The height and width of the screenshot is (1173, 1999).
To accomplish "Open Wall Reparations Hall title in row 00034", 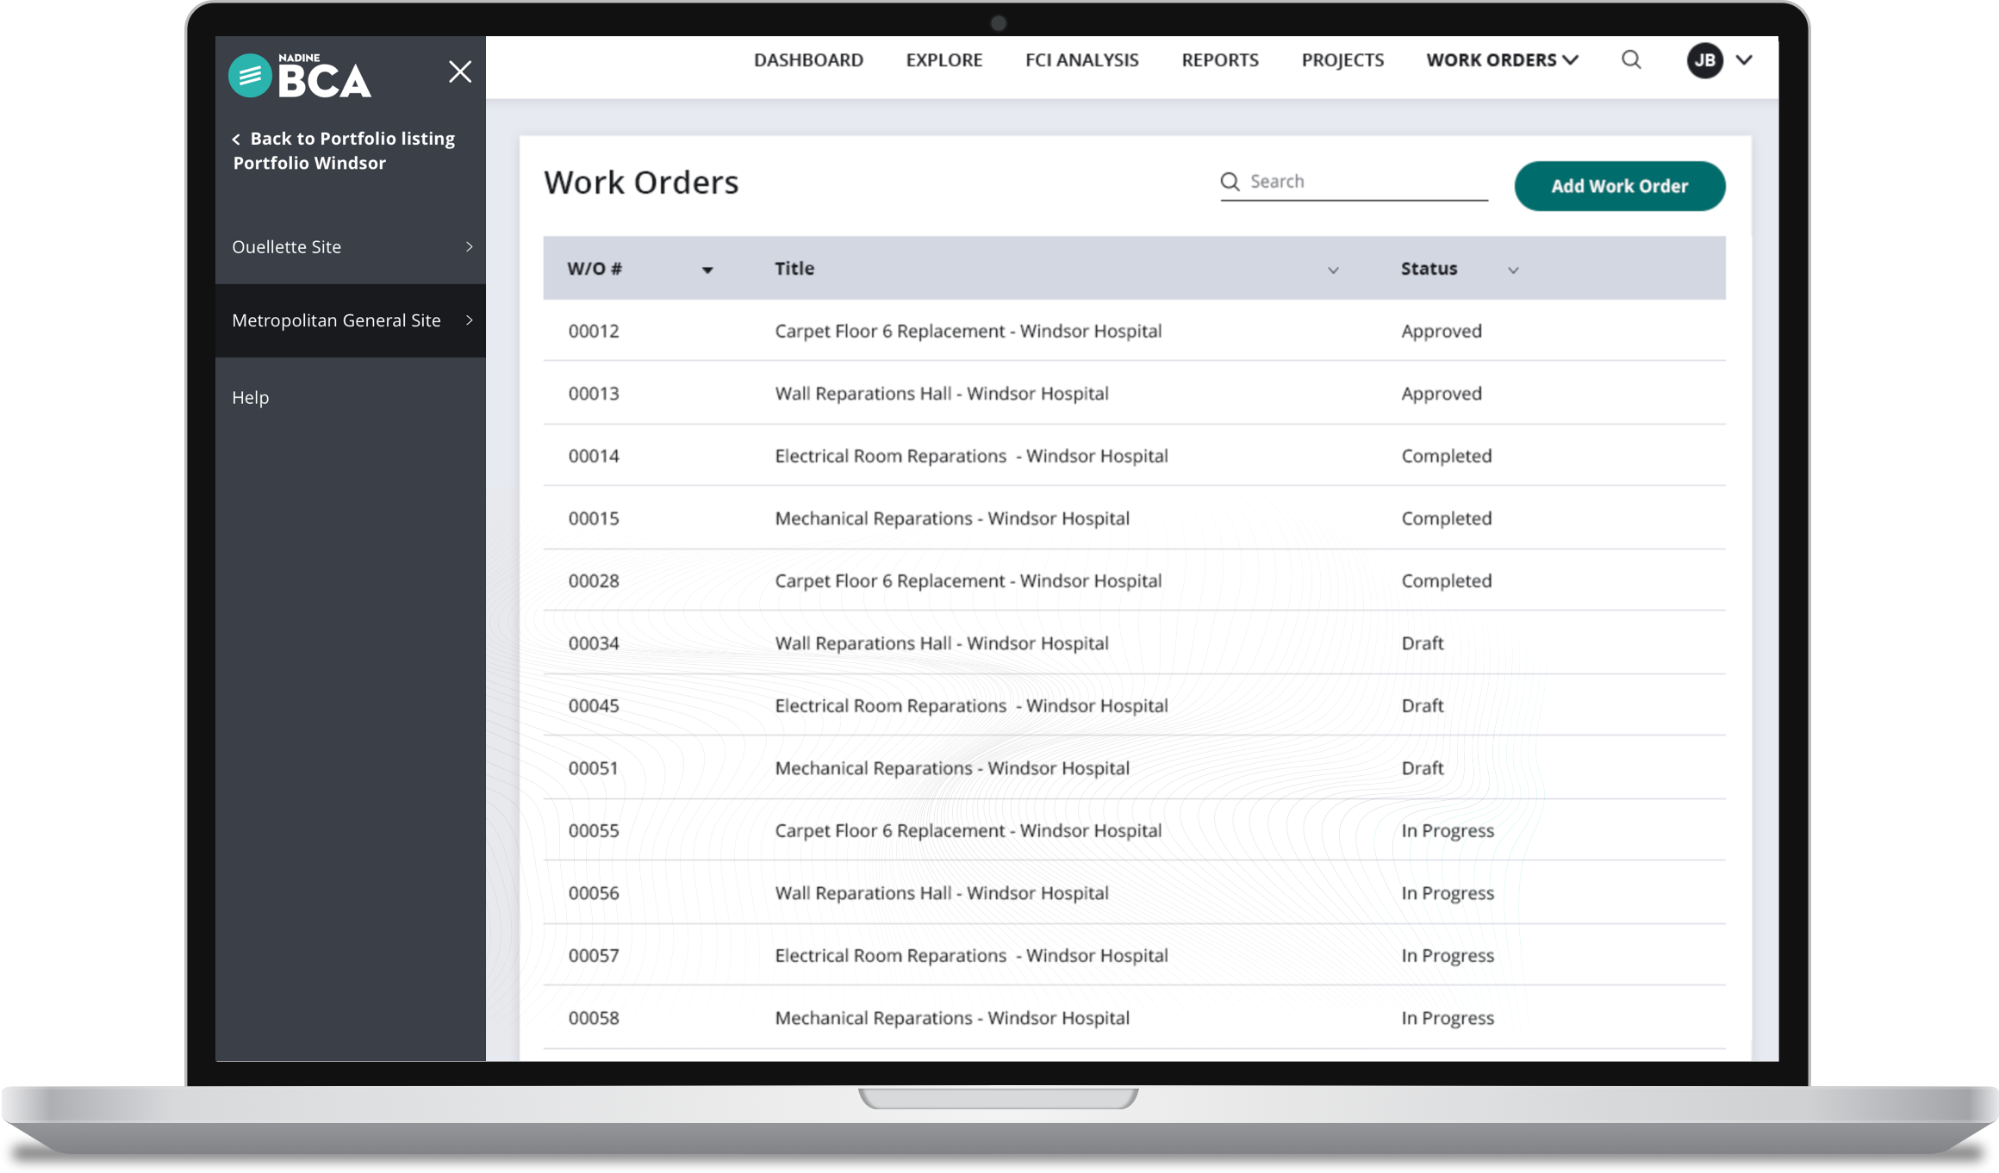I will click(x=941, y=643).
